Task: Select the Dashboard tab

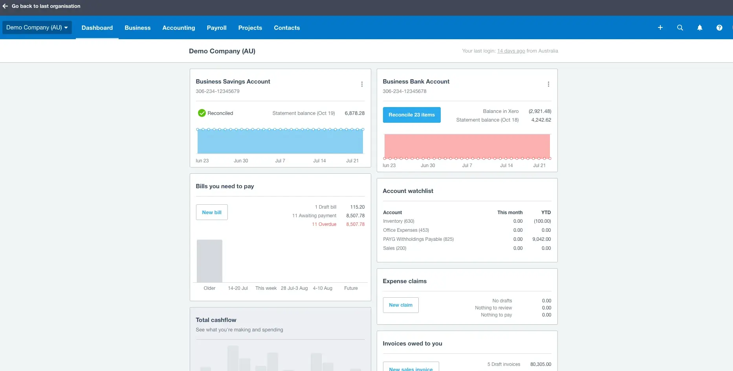Action: click(97, 27)
